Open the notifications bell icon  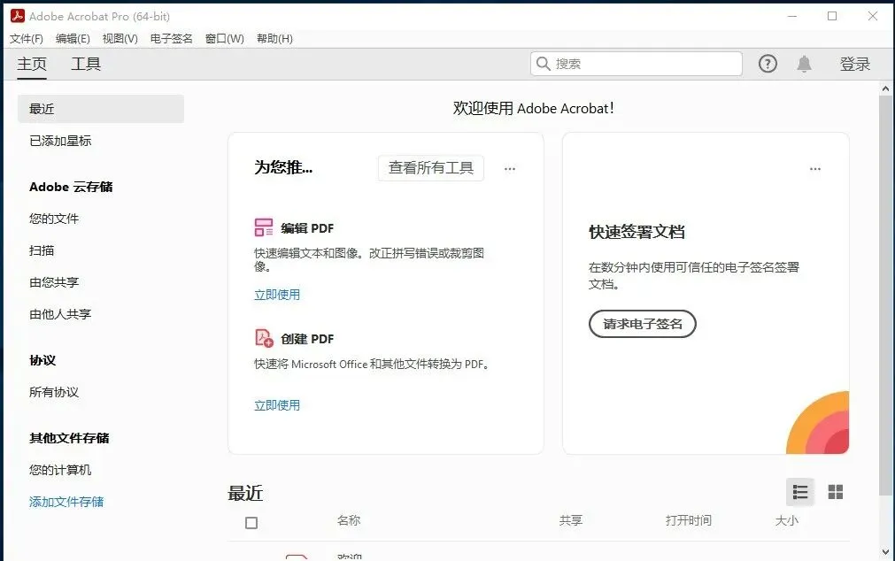pos(804,64)
